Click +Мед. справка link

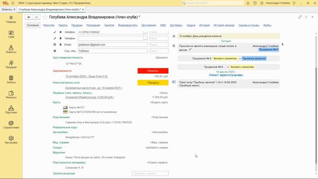coord(159,142)
